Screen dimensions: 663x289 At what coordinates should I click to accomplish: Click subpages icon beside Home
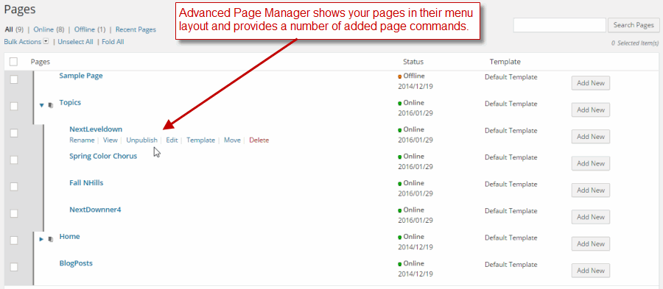[x=50, y=239]
